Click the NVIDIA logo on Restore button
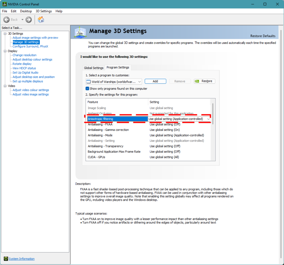Viewport: 284px width, 265px height. (x=197, y=81)
